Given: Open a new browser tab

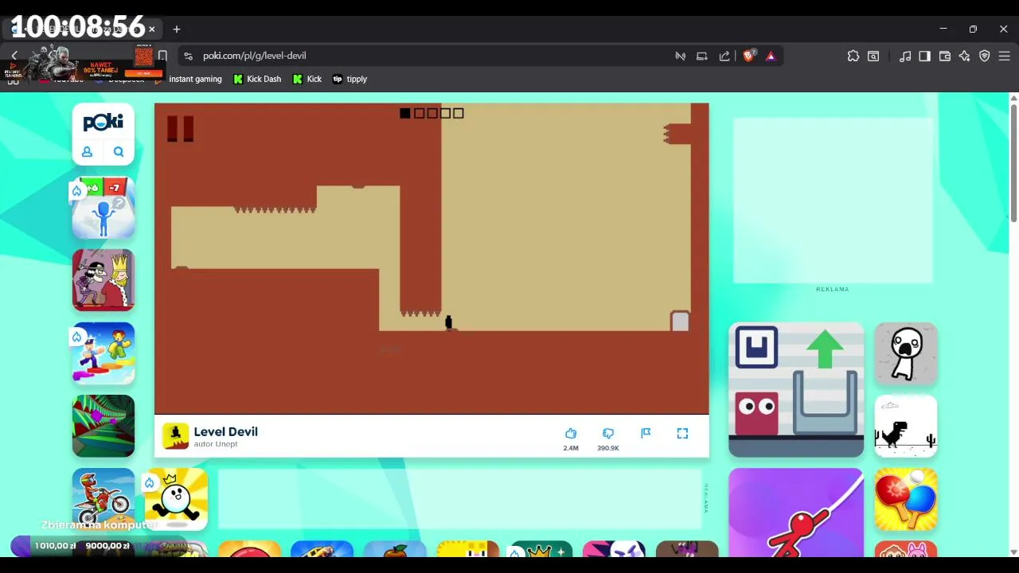Looking at the screenshot, I should coord(177,29).
